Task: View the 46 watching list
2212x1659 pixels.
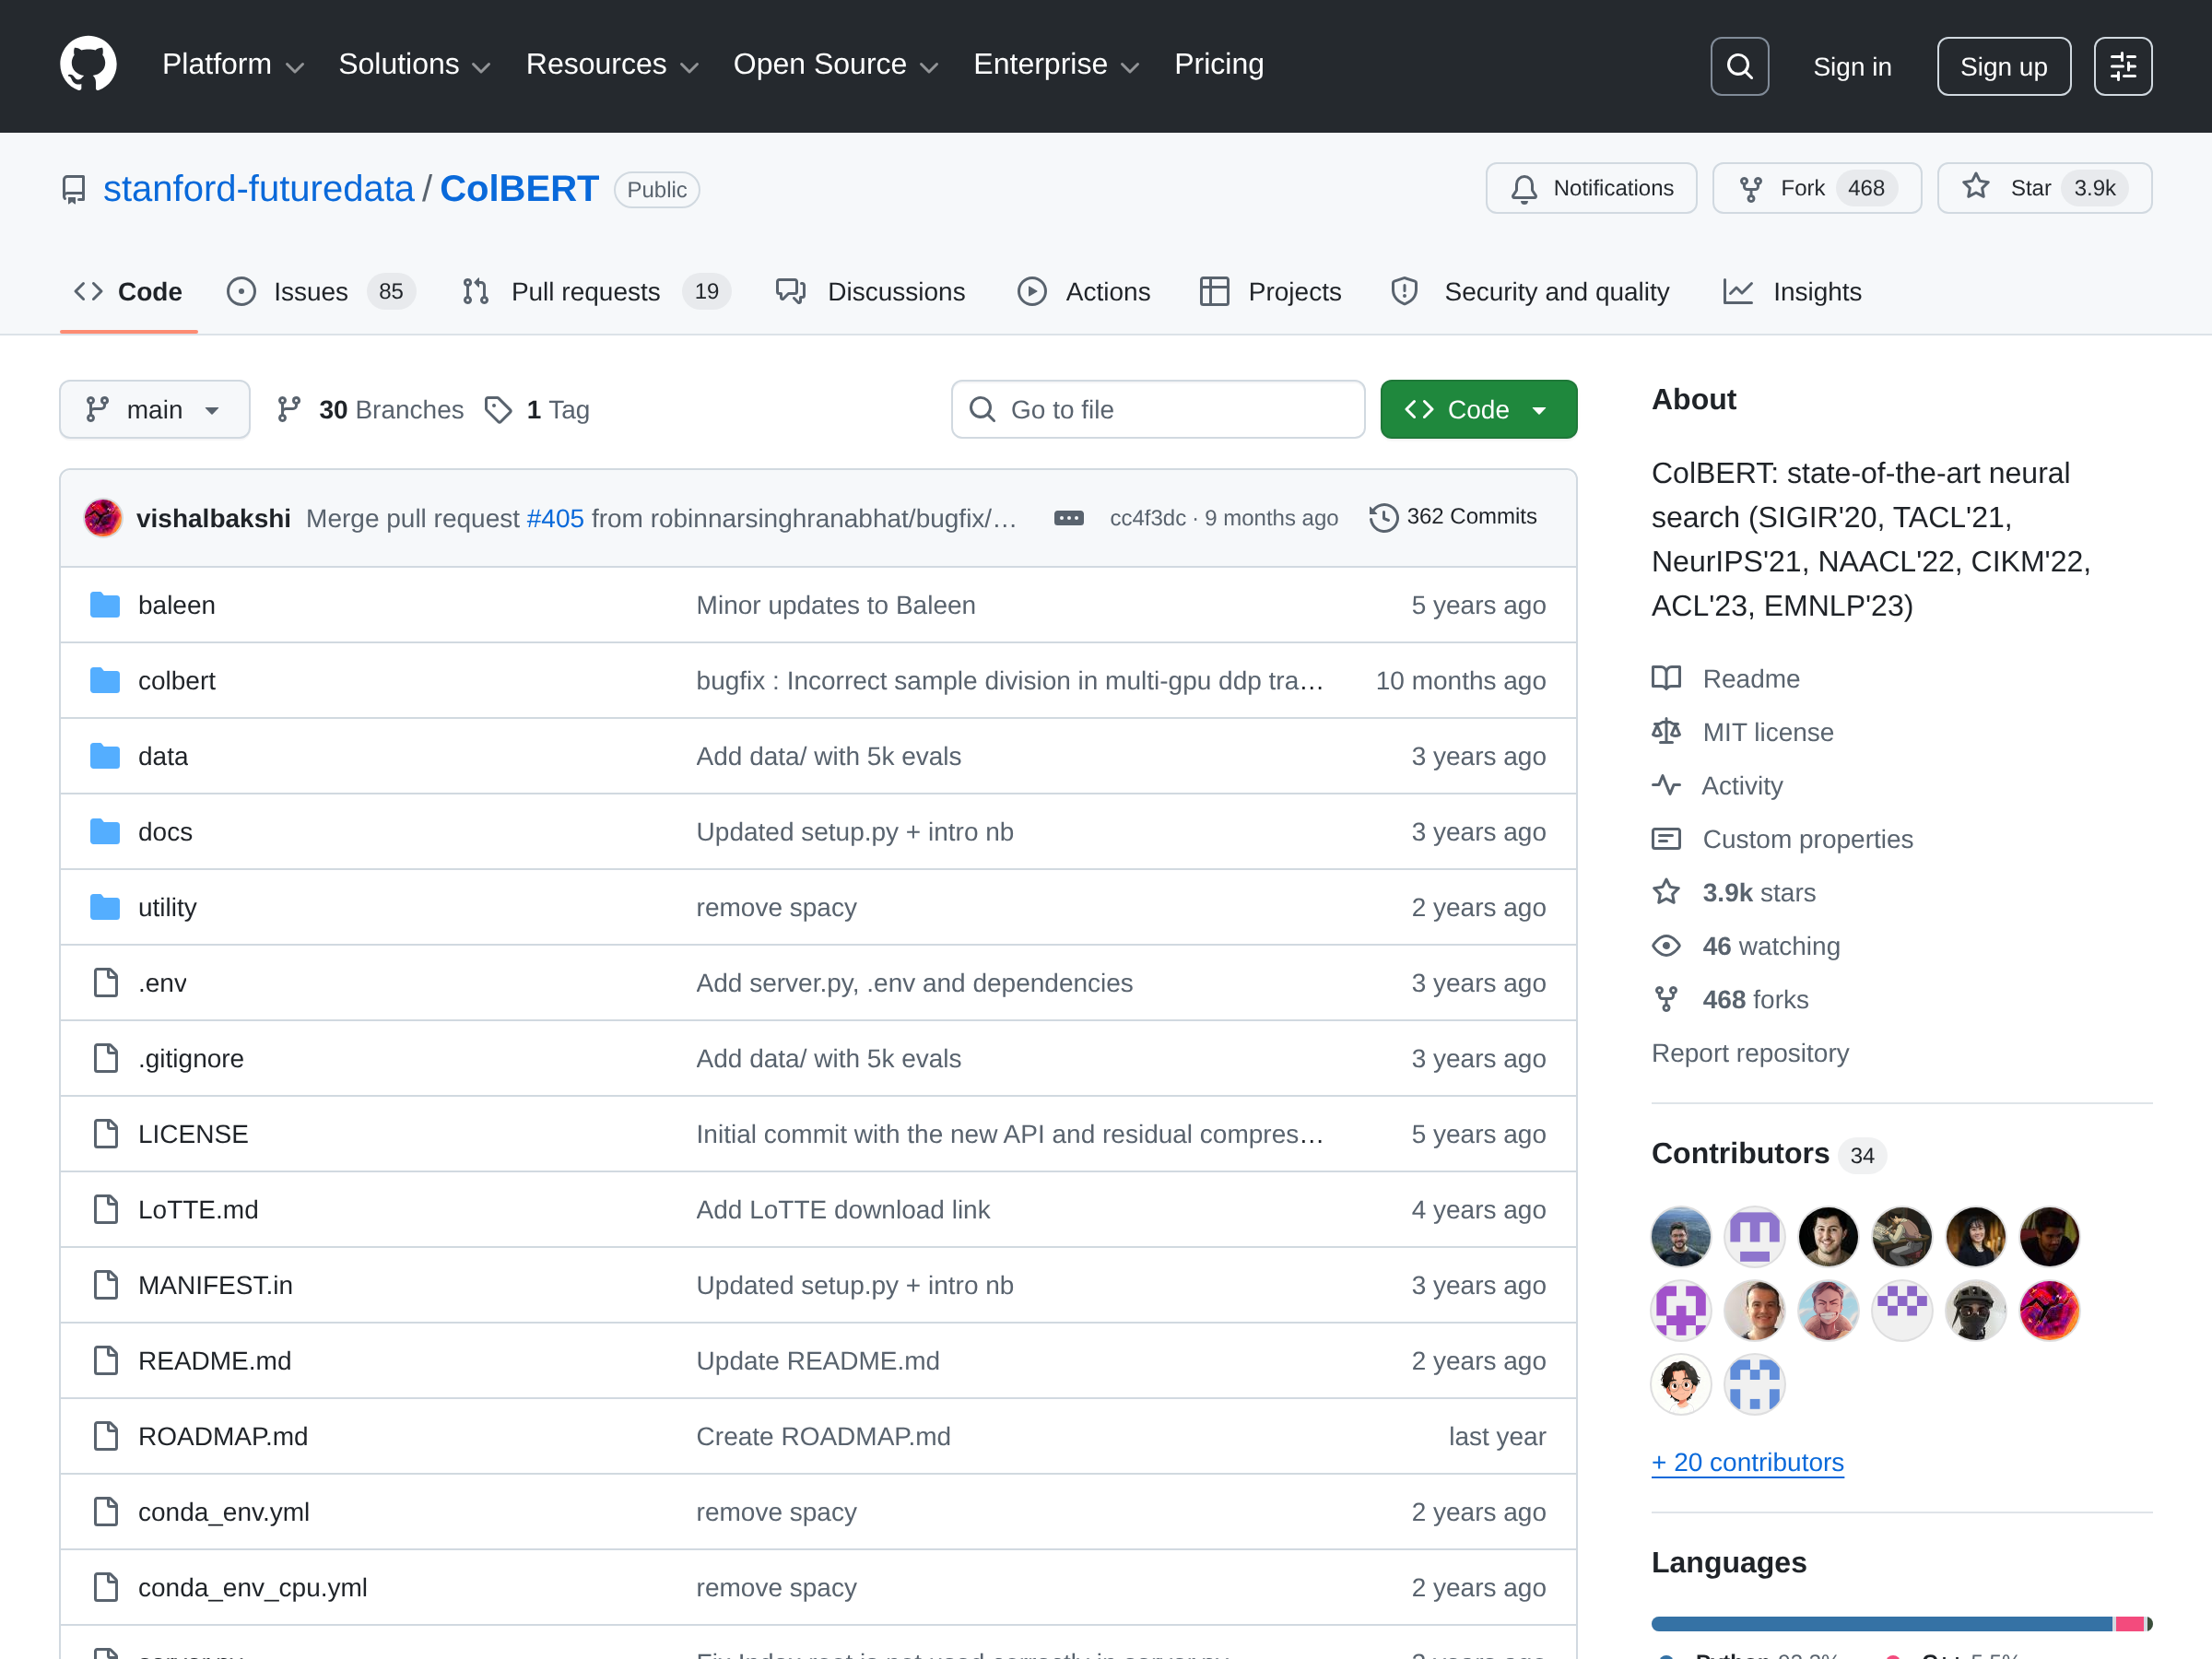Action: (x=1746, y=946)
